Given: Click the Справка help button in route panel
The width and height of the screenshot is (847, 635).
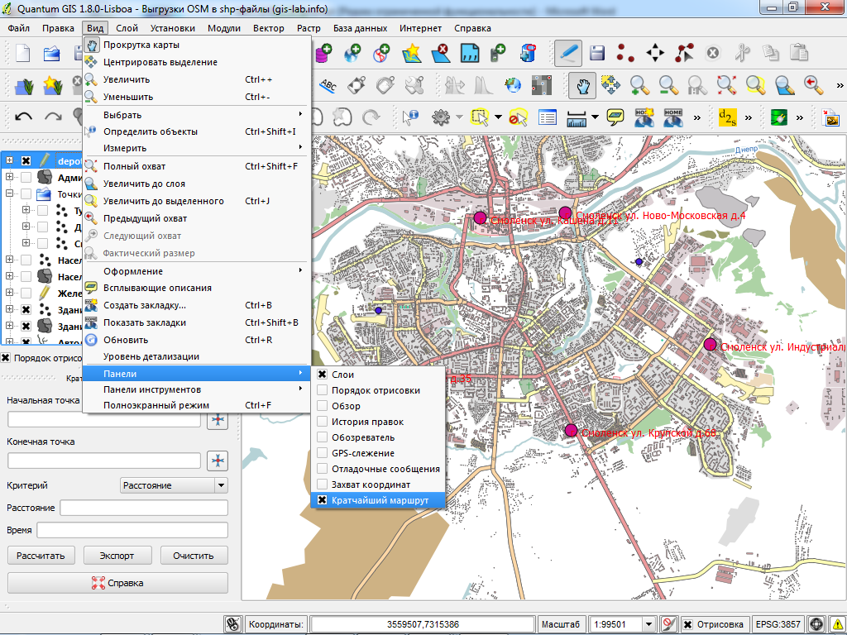Looking at the screenshot, I should pos(117,583).
